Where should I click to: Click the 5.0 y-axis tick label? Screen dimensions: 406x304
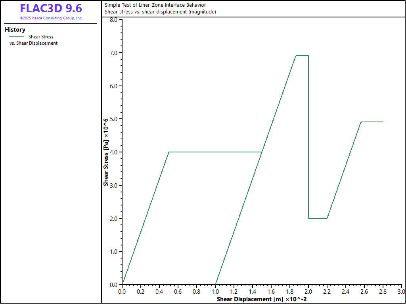click(113, 119)
